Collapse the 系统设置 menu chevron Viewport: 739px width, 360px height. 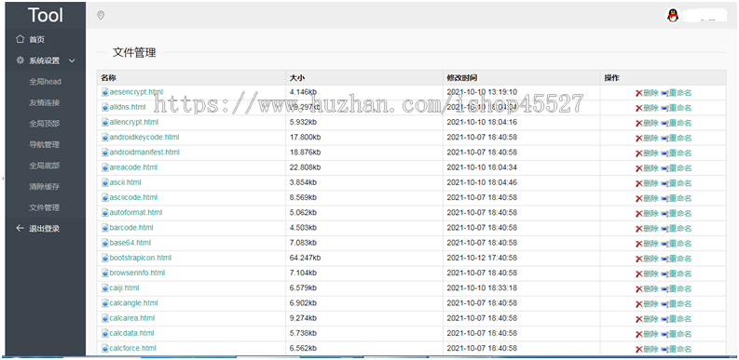coord(72,60)
